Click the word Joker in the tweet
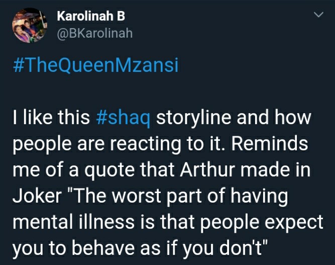Viewport: 335px width, 265px height. coord(37,196)
